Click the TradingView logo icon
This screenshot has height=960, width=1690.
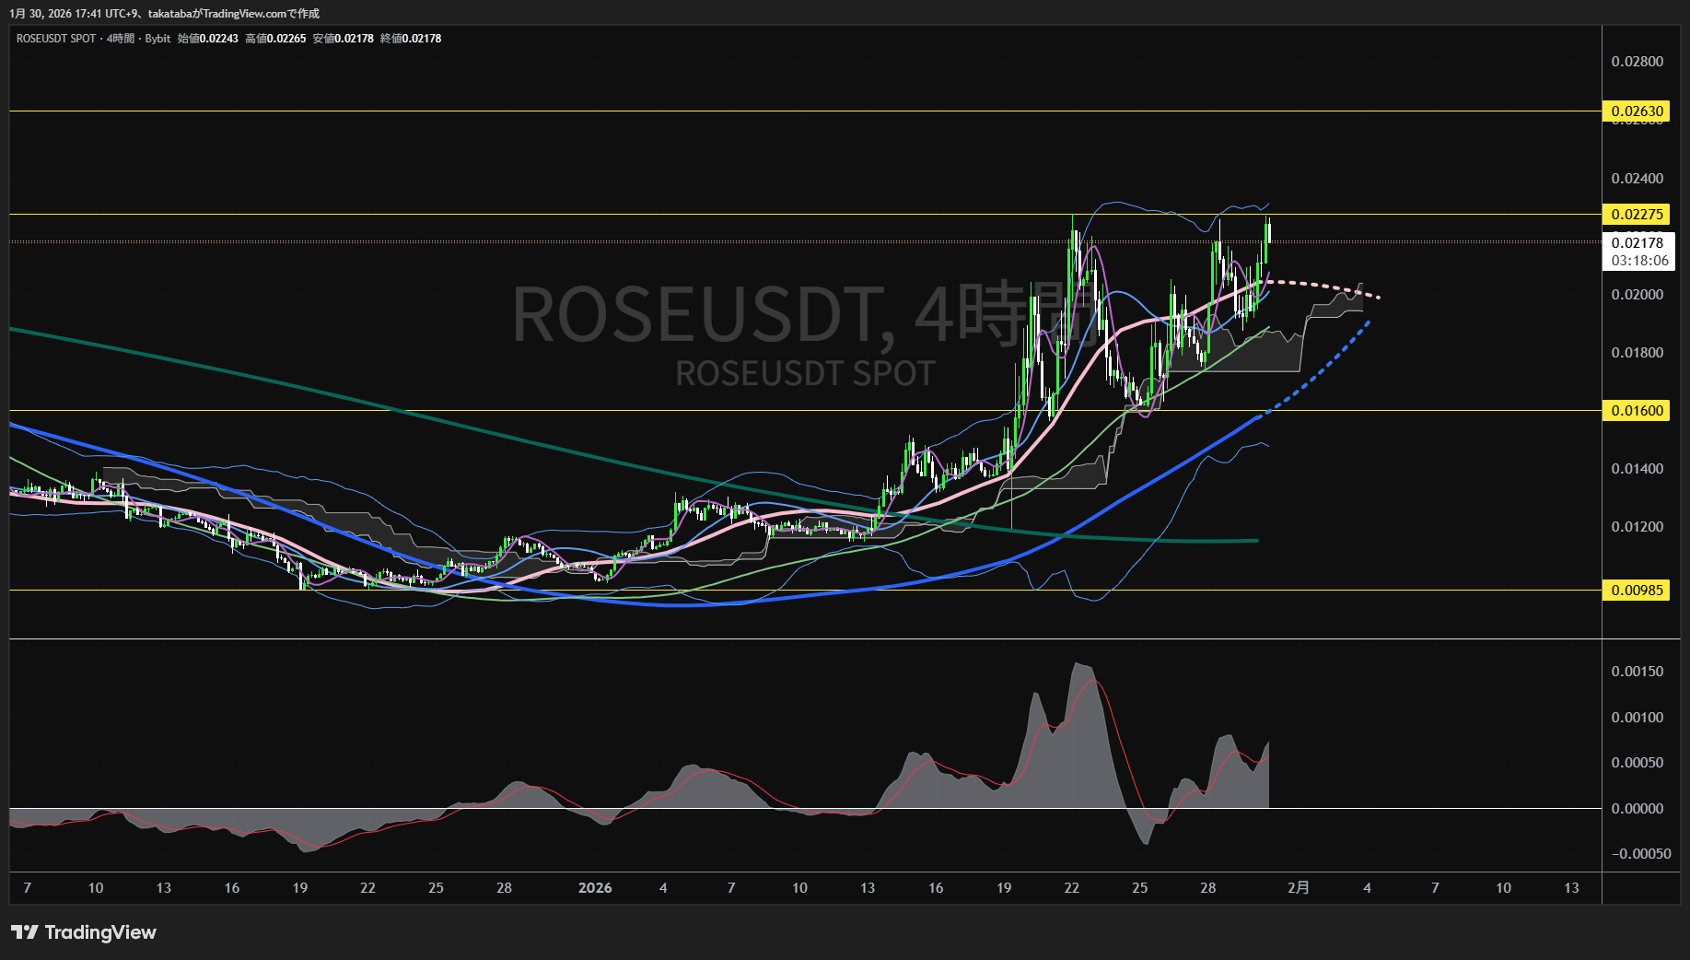click(x=25, y=932)
